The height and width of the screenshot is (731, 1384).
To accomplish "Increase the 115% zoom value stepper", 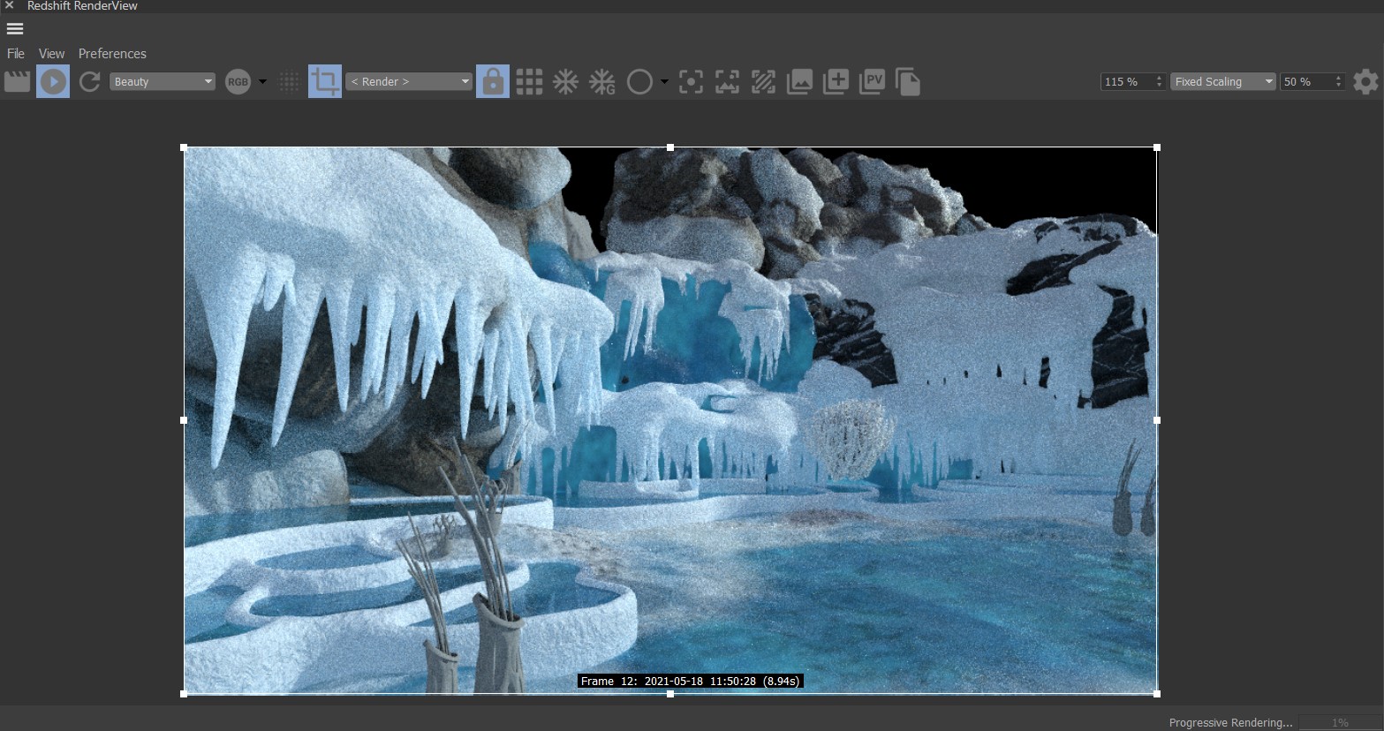I will [1158, 78].
